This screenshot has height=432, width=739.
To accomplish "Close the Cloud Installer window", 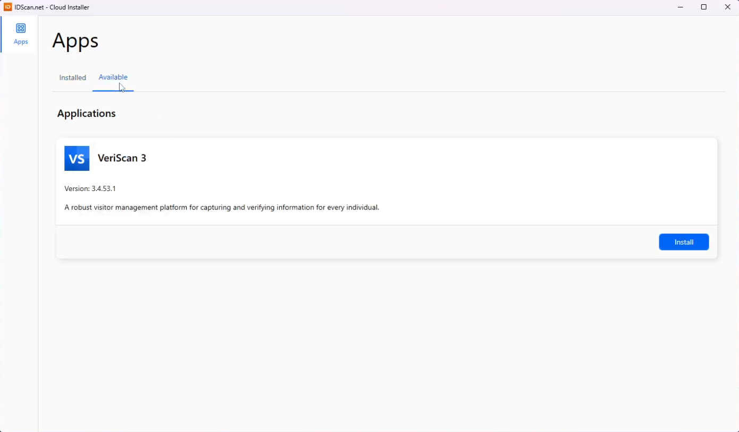I will coord(727,7).
